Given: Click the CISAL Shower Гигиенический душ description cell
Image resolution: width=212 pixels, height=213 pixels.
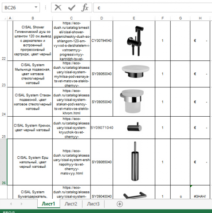Looking at the screenshot, I should (x=33, y=41).
